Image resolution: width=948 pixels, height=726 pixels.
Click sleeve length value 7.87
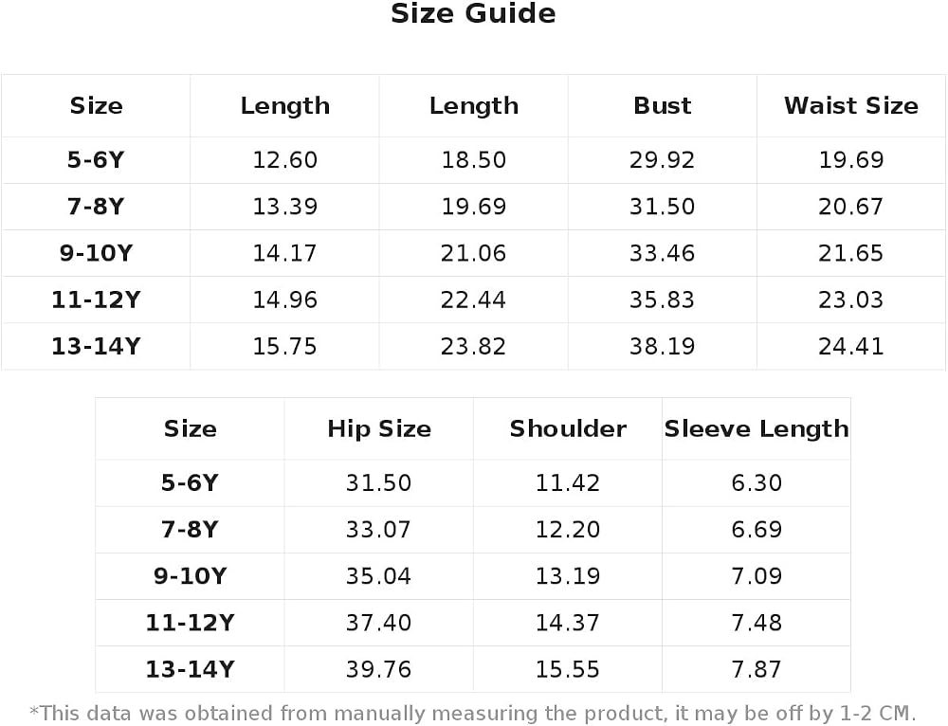pos(757,669)
